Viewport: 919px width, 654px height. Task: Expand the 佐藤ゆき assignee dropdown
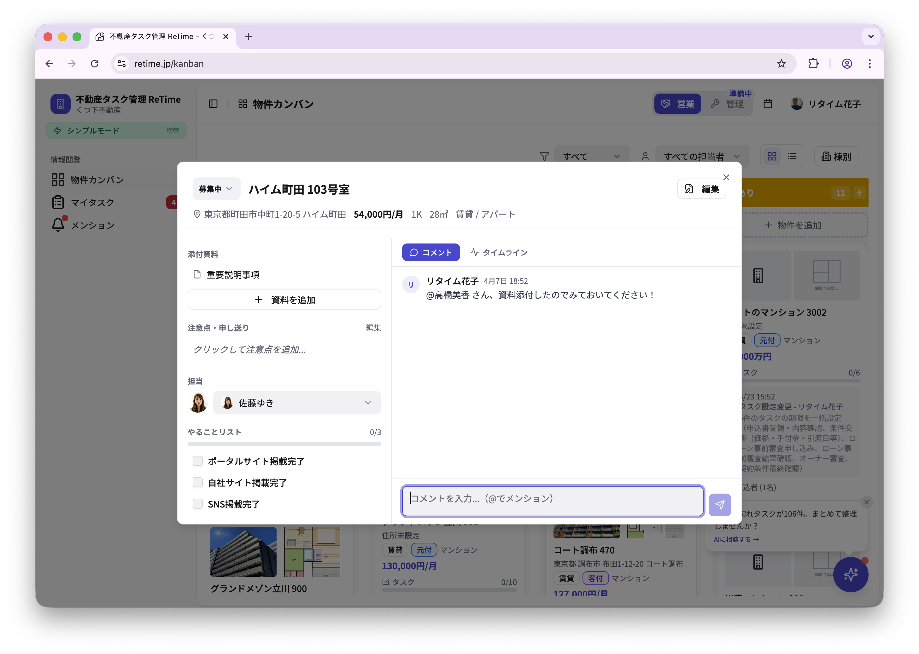pyautogui.click(x=297, y=403)
